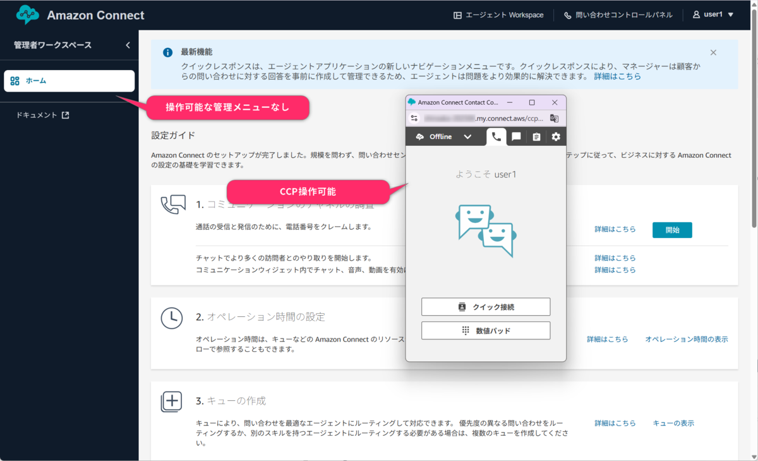758x461 pixels.
Task: Click the info icon in 最新機能 banner
Action: [167, 52]
